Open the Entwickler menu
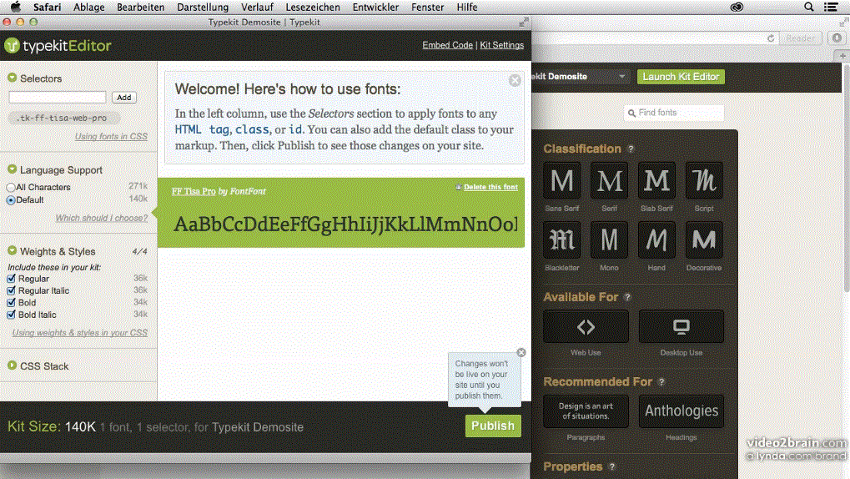The height and width of the screenshot is (479, 850). tap(375, 7)
